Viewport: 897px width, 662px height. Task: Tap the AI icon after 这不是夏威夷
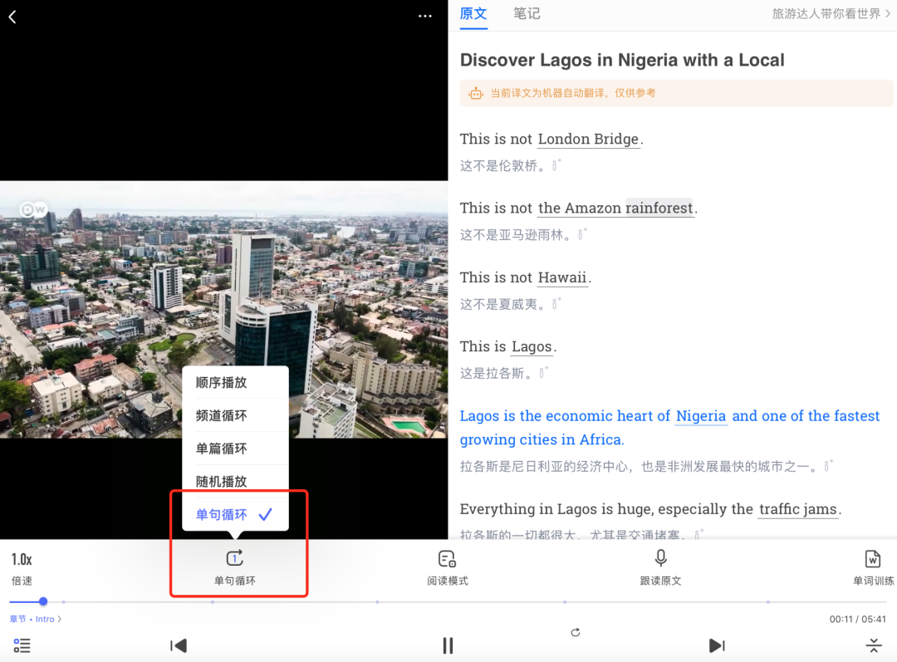556,304
